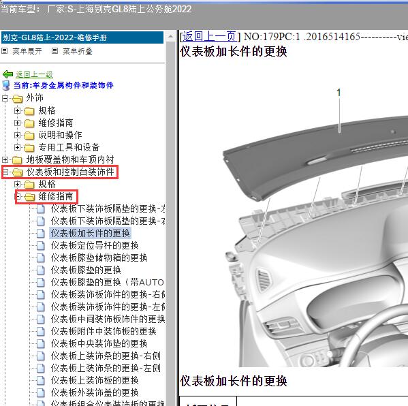Click document icon beside 仪表板附件中装饰板的更换
This screenshot has width=408, height=406.
[41, 332]
